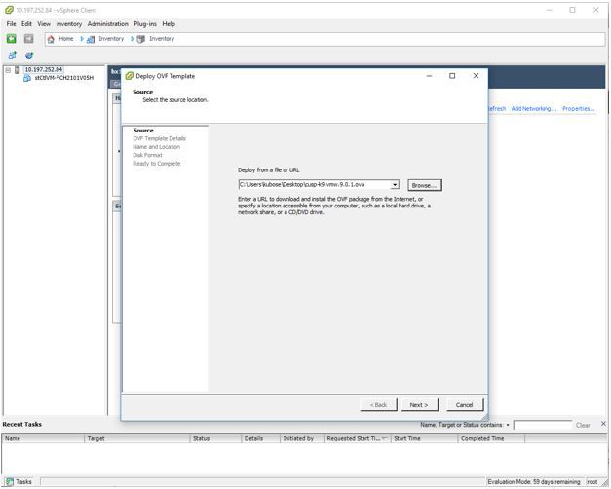Sort tasks by Status column header
Image resolution: width=611 pixels, height=489 pixels.
tap(216, 439)
